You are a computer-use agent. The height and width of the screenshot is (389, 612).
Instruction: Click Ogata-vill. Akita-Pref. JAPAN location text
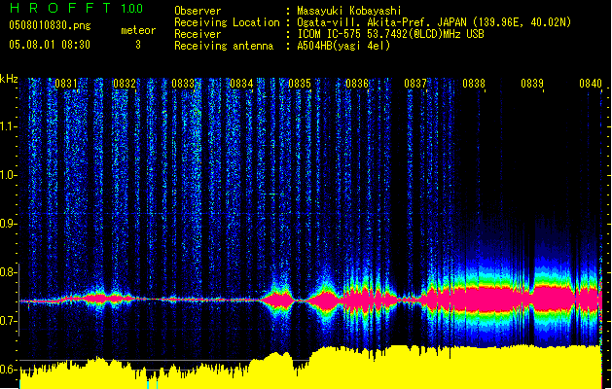pos(434,22)
